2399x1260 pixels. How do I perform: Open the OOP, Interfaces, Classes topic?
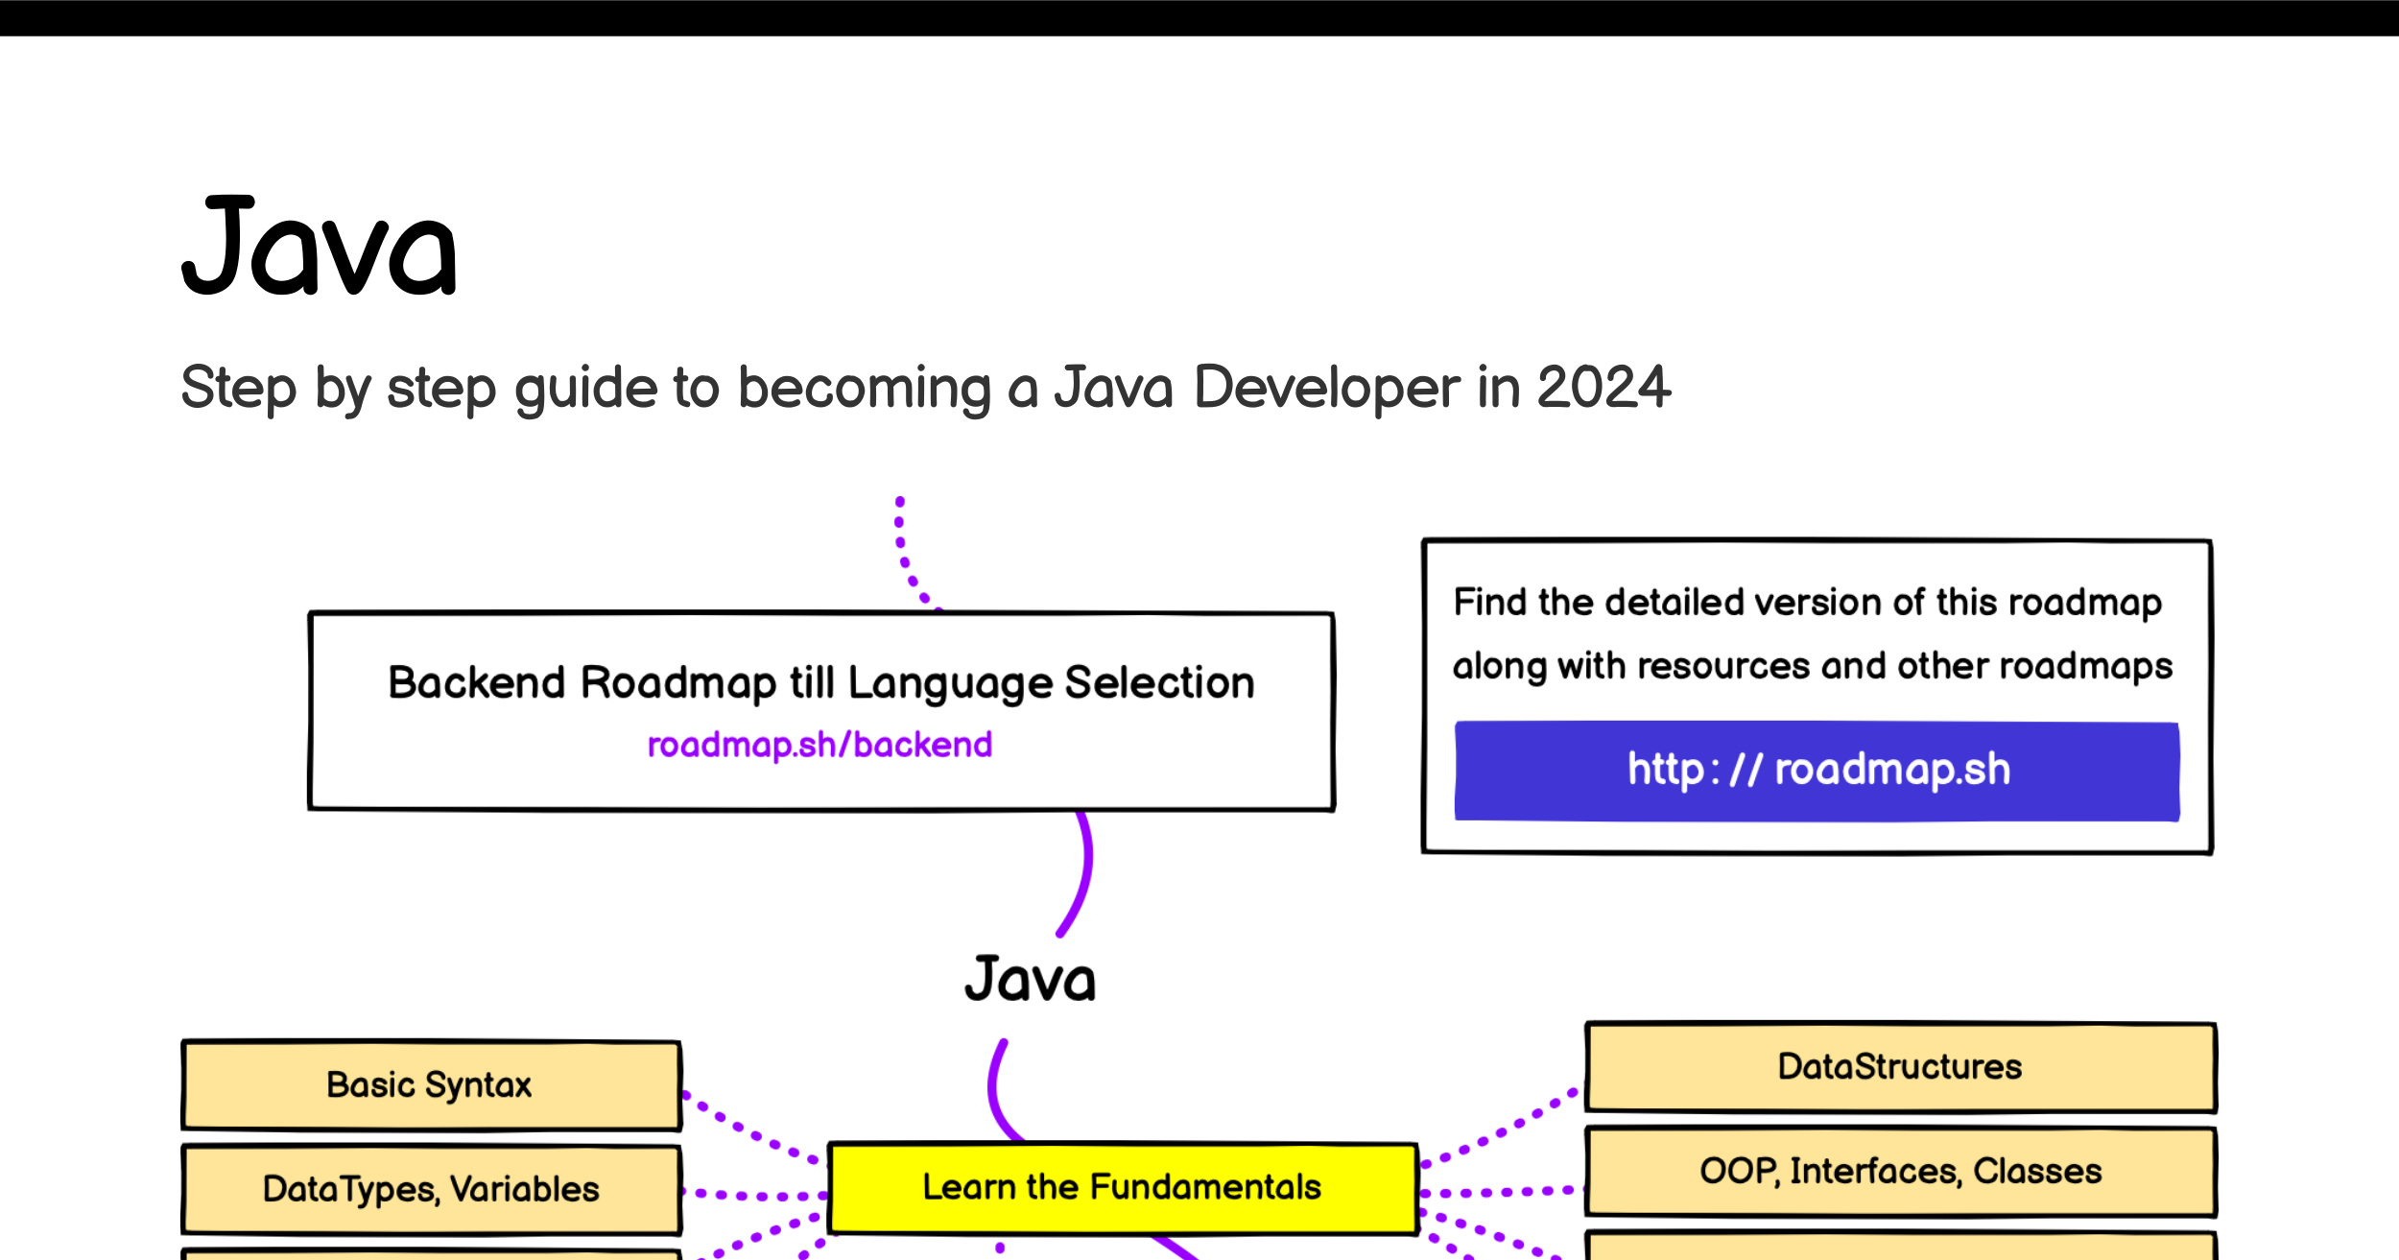click(x=1900, y=1172)
